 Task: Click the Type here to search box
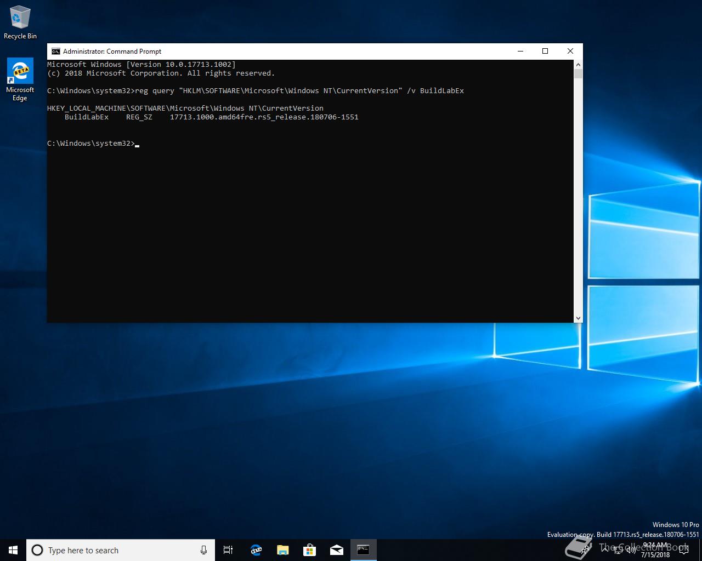(121, 550)
